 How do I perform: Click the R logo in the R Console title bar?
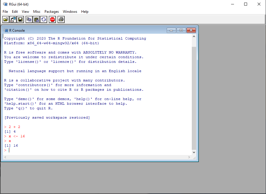(x=6, y=30)
